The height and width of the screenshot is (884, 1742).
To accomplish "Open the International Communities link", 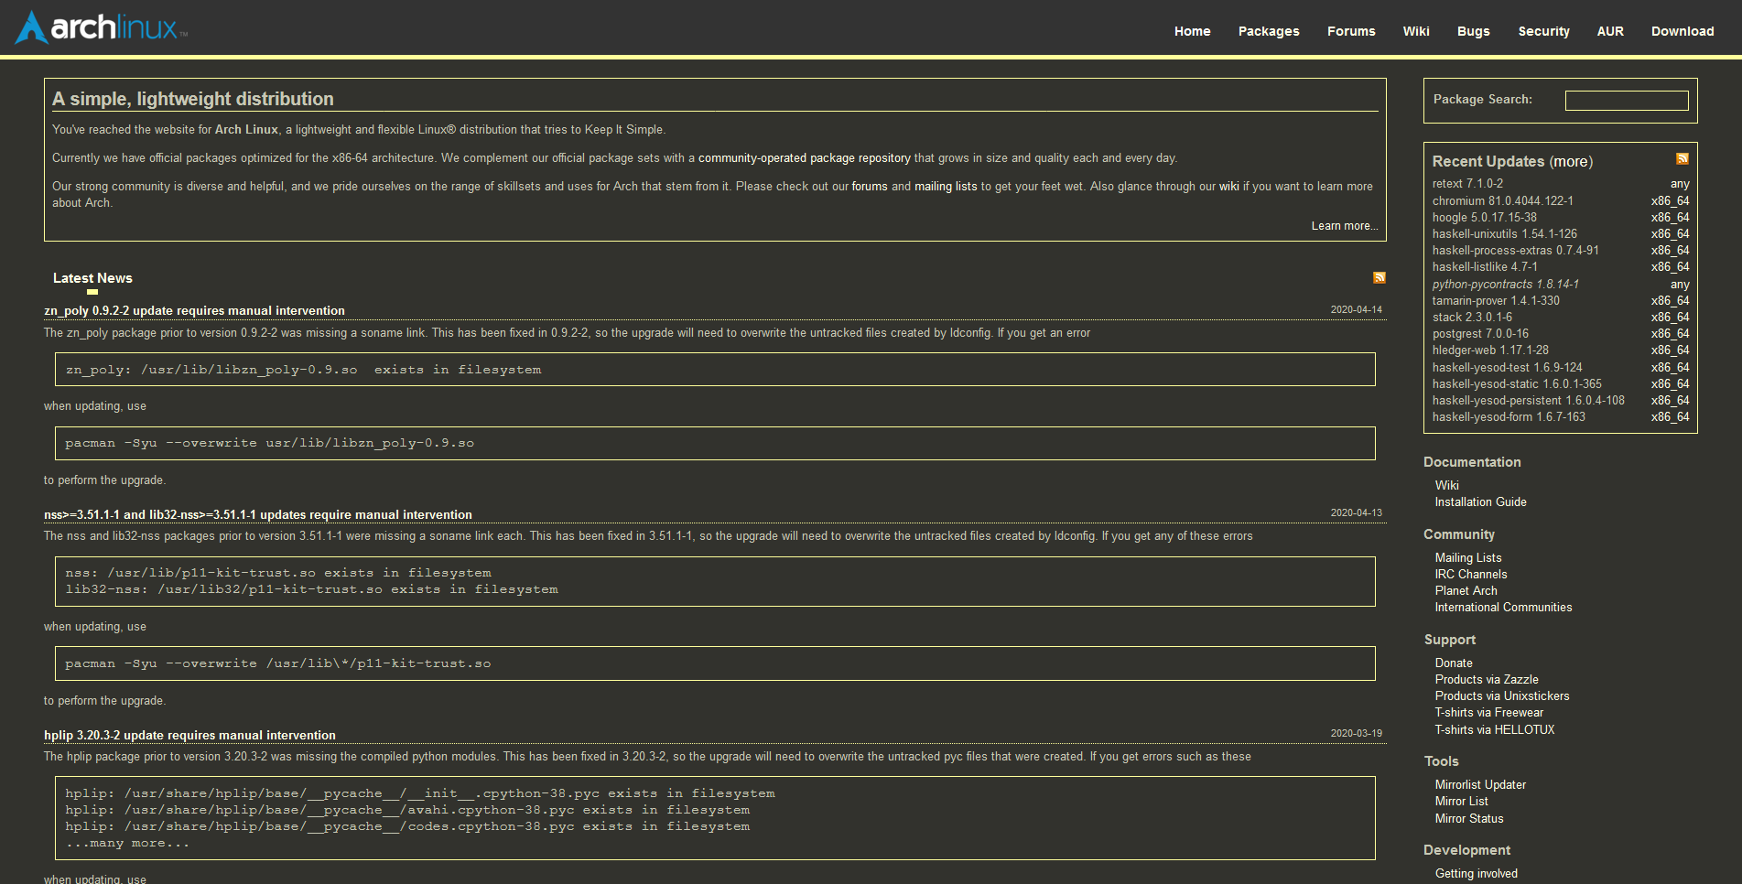I will tap(1504, 608).
